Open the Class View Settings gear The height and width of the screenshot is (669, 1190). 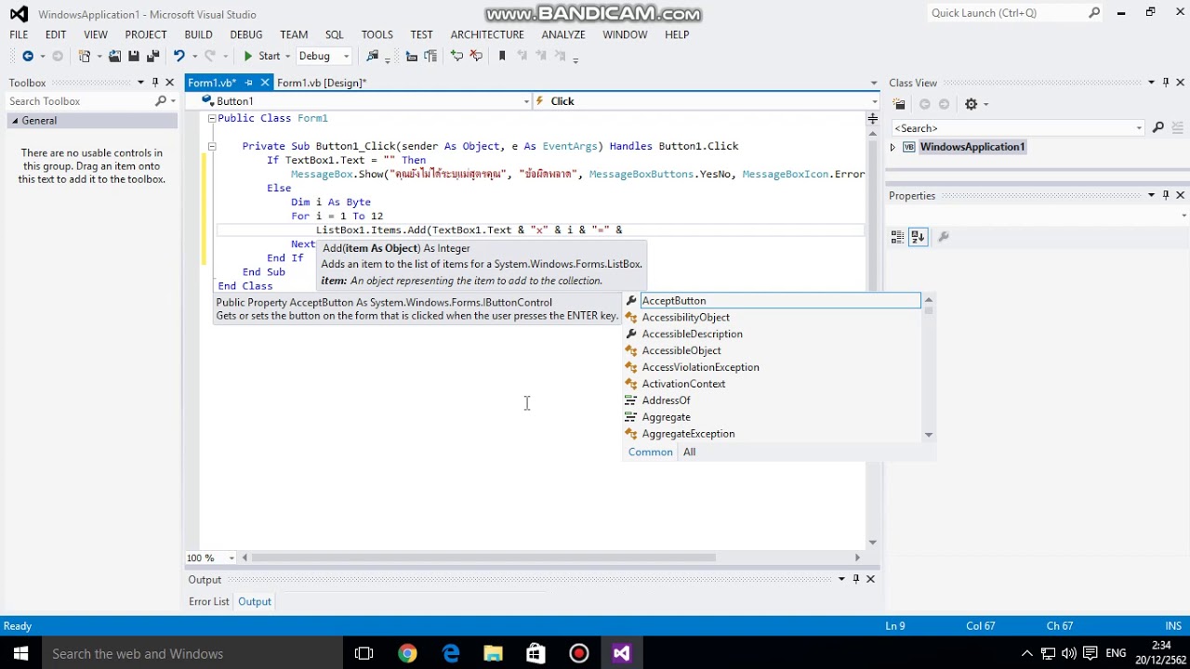(x=972, y=104)
